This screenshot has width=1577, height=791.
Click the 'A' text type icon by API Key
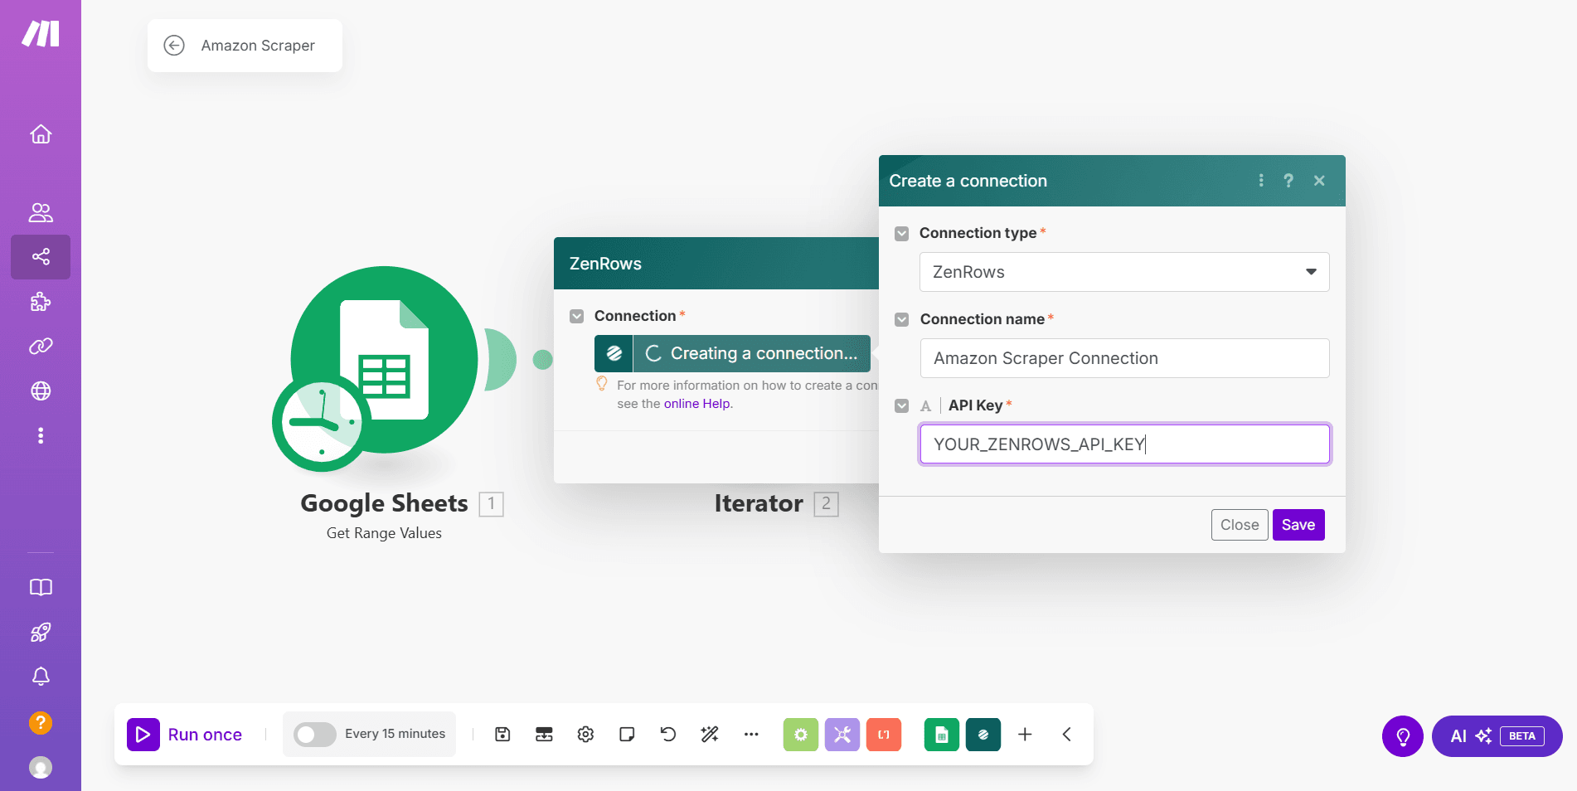point(925,406)
